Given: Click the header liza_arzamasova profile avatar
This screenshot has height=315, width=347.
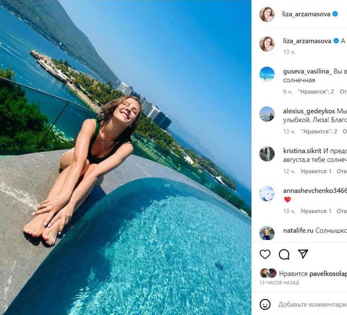Looking at the screenshot, I should point(267,14).
